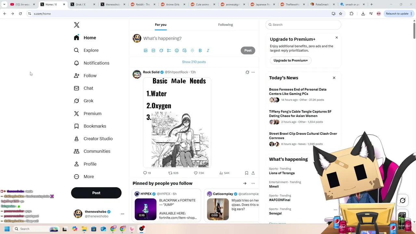Add media image to the post
416x234 pixels.
tap(146, 50)
